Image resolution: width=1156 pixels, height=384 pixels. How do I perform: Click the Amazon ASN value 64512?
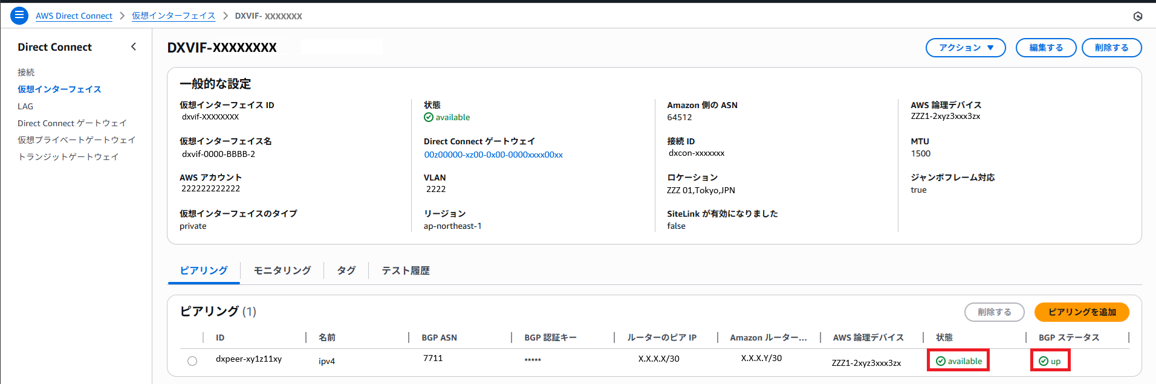coord(680,117)
